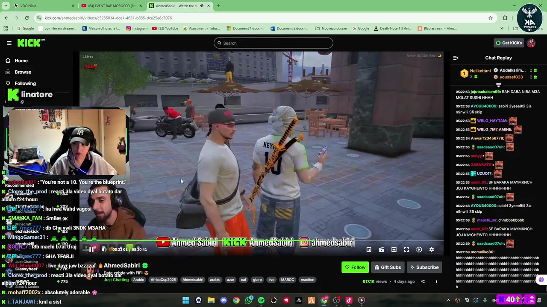547x307 pixels.
Task: Select the Arabic tag with capital A
Action: (x=138, y=280)
